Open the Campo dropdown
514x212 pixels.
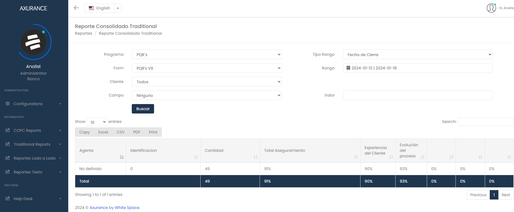(207, 95)
